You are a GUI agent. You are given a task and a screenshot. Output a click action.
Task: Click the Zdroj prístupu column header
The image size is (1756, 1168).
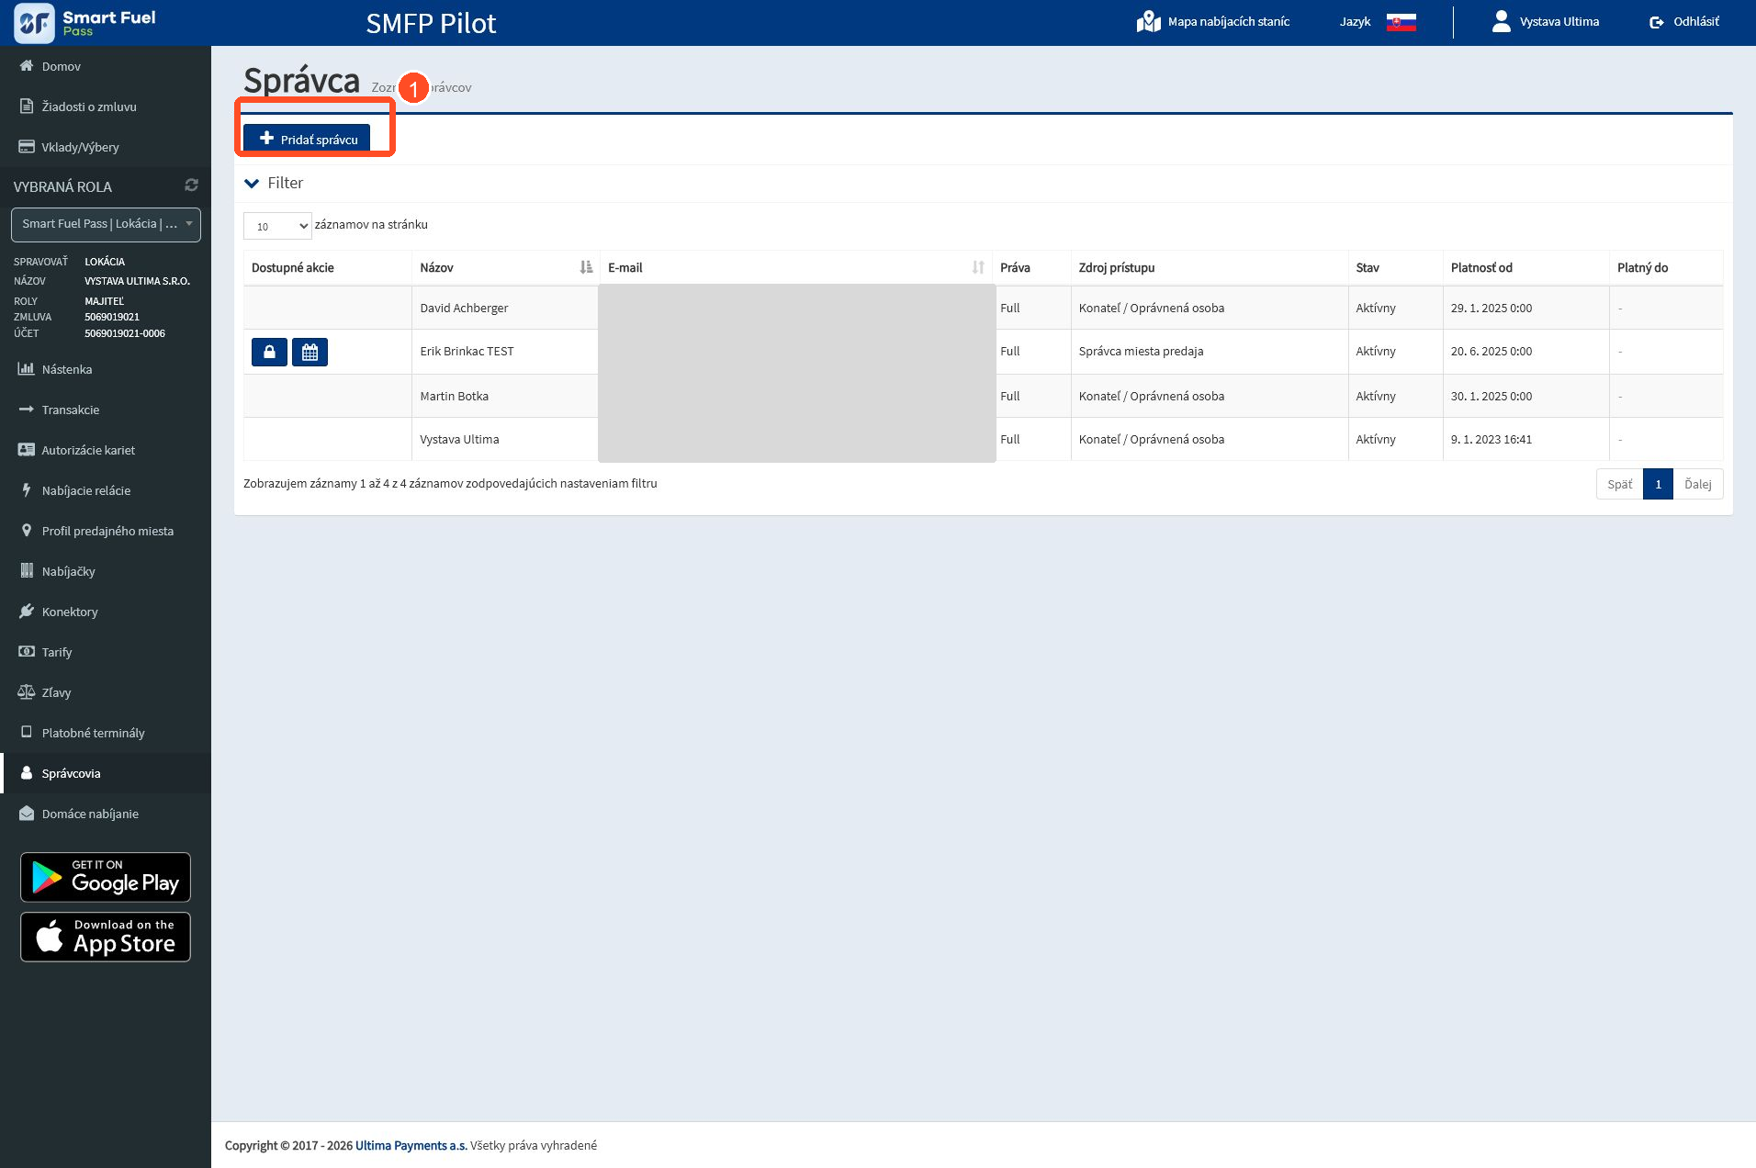point(1209,267)
